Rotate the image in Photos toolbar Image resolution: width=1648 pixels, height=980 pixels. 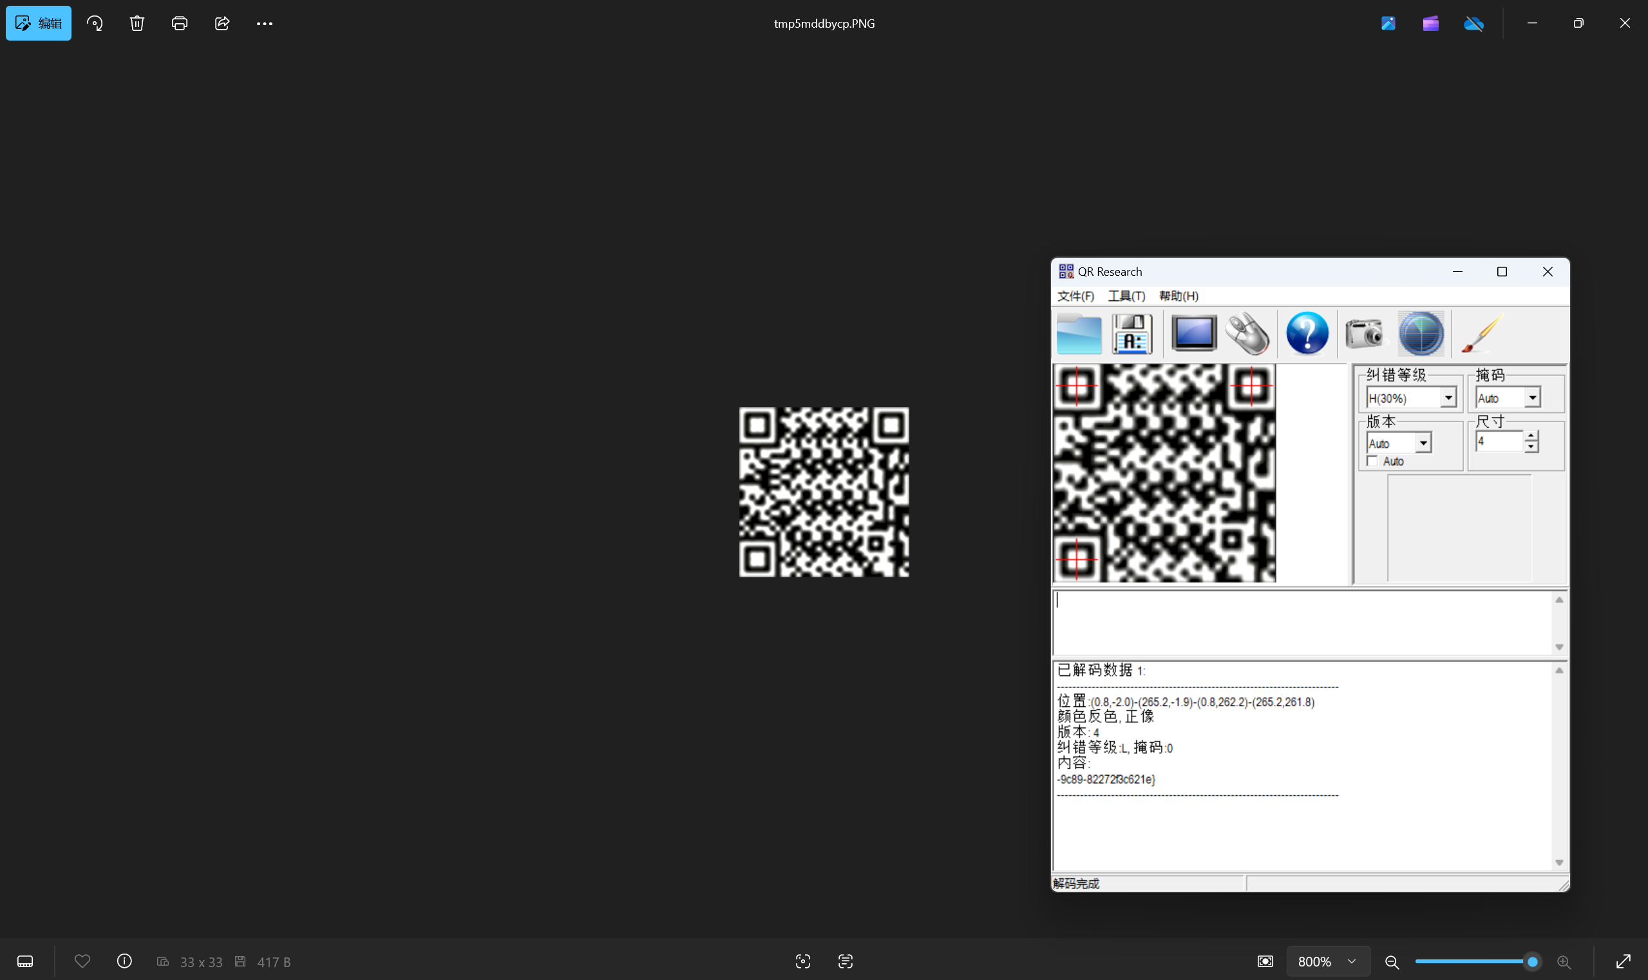tap(95, 23)
